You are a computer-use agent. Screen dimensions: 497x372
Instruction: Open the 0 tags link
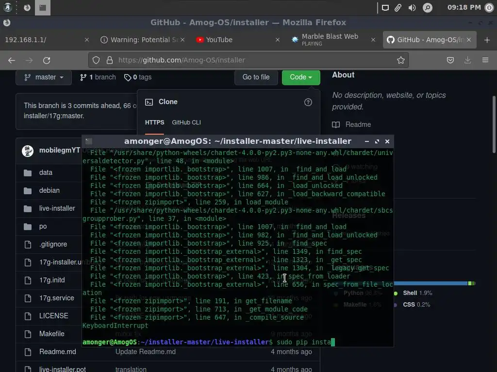pyautogui.click(x=138, y=77)
